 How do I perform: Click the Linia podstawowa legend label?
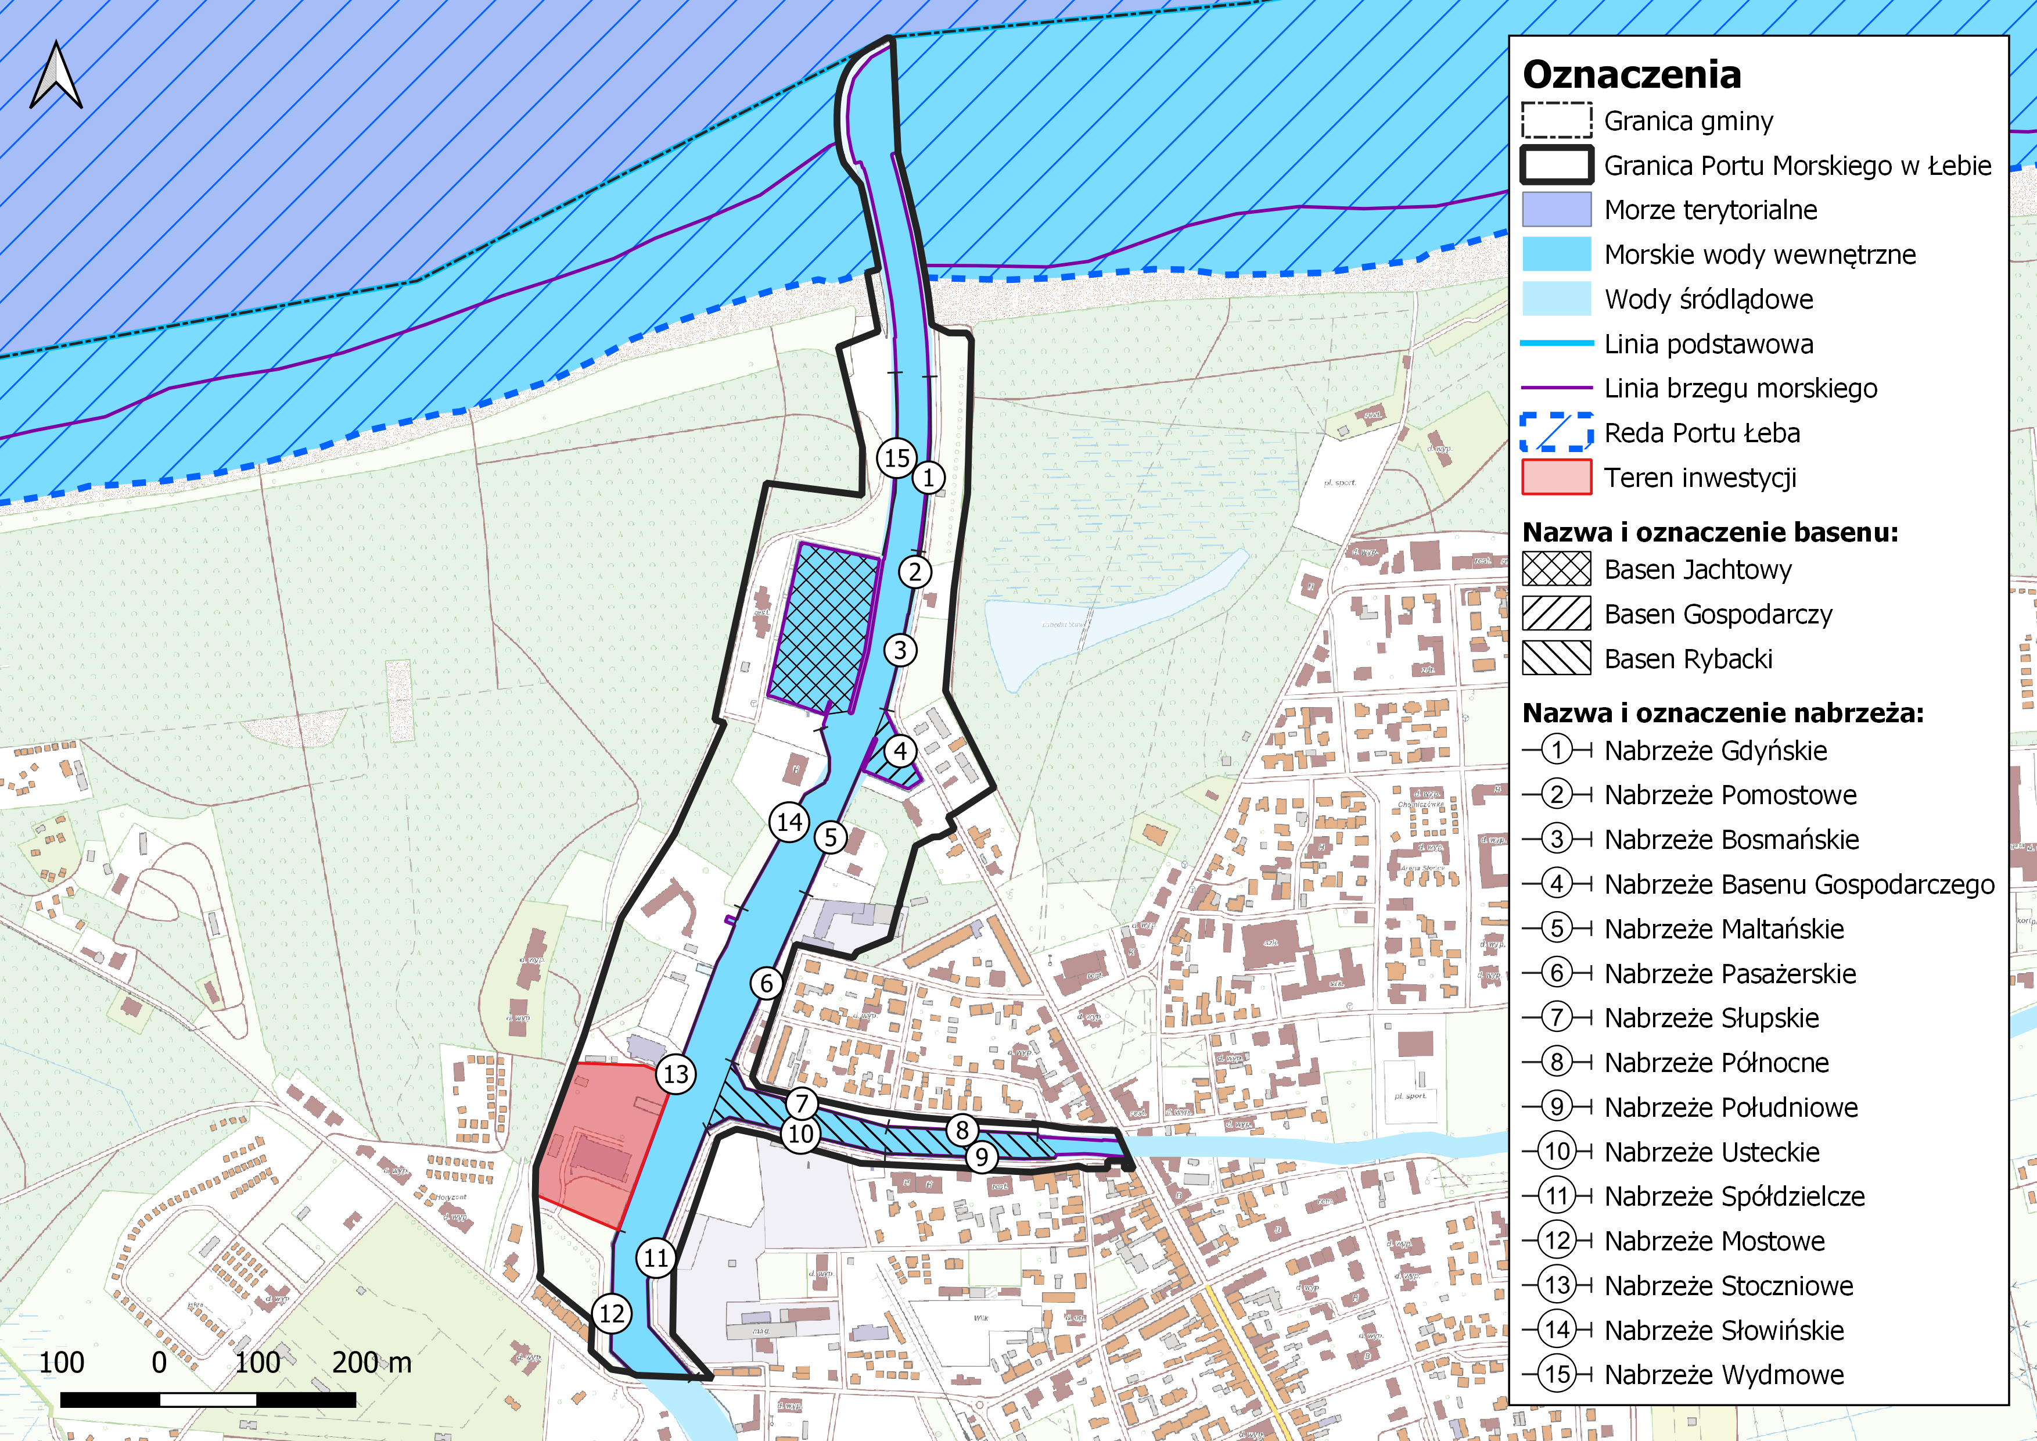point(1709,343)
